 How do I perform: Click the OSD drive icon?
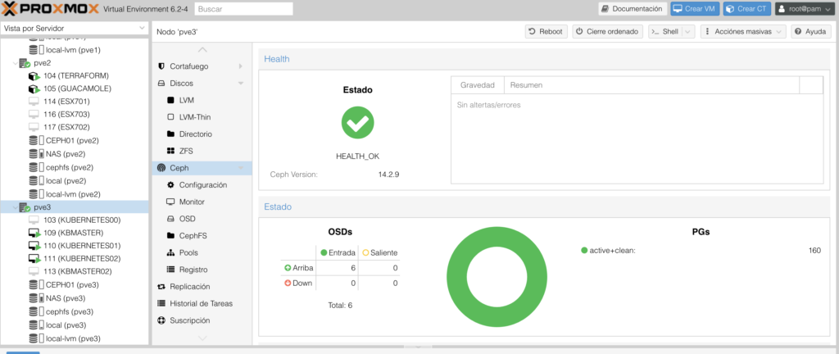click(x=170, y=219)
